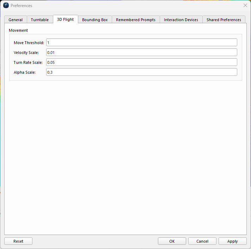Switch to Interaction Devices tab
The width and height of the screenshot is (251, 249).
tap(181, 20)
